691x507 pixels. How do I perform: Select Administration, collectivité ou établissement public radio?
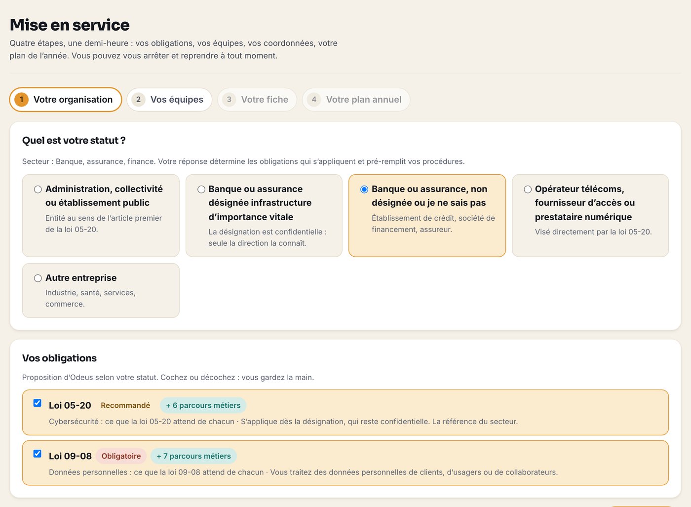click(38, 190)
